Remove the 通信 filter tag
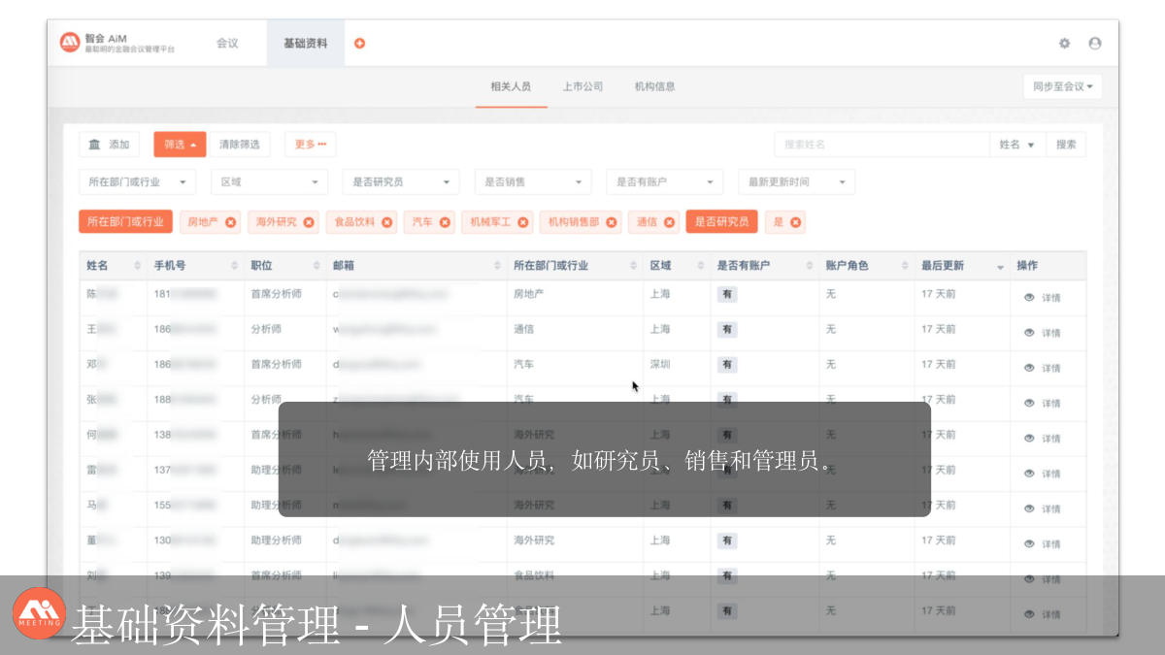Viewport: 1165px width, 655px height. (670, 222)
